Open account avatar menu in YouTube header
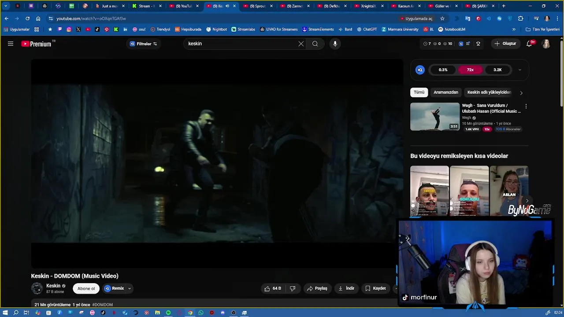The image size is (564, 317). [546, 44]
